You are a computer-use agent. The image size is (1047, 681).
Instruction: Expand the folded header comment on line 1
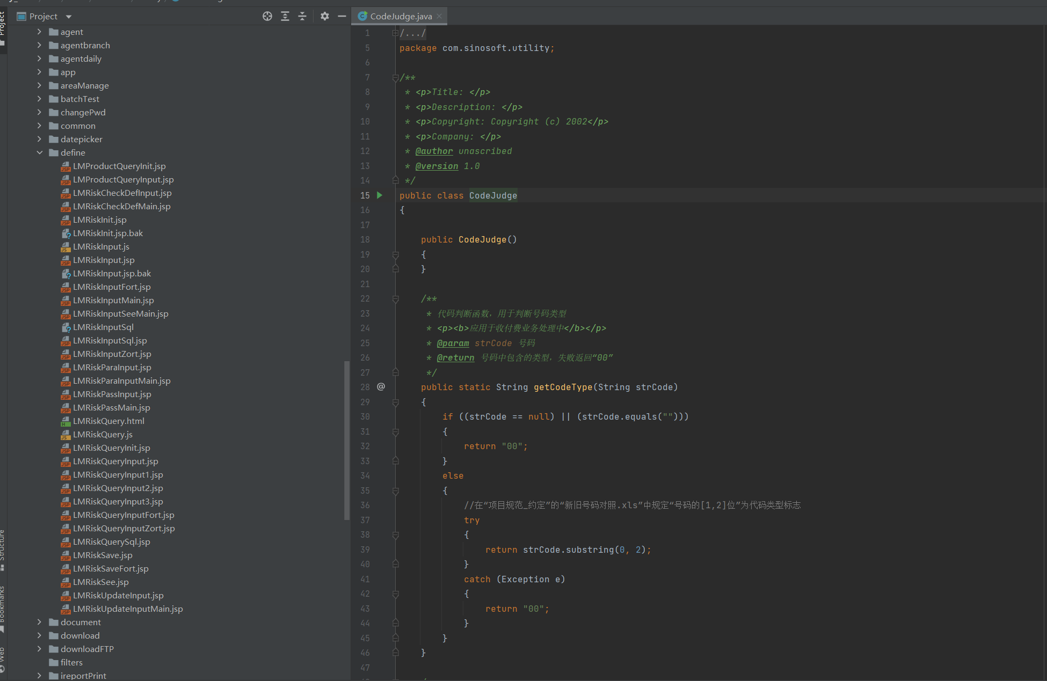[395, 33]
